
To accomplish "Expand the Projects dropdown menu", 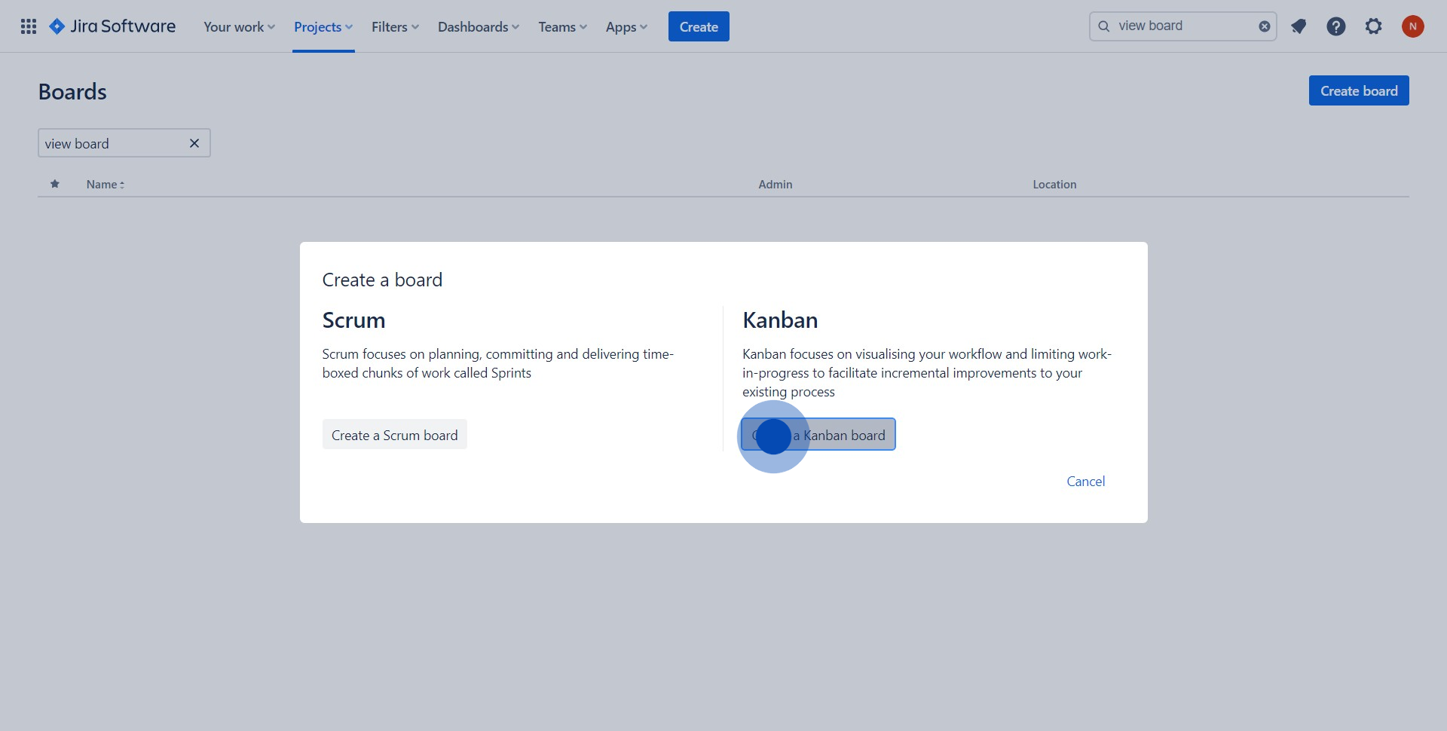I will (323, 26).
